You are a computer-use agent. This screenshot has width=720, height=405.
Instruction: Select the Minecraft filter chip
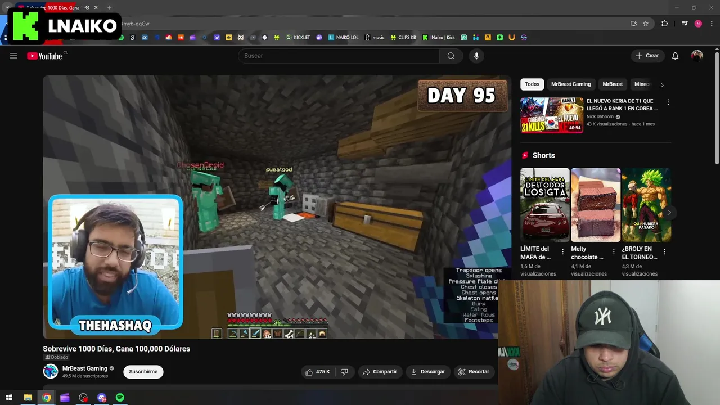coord(642,84)
